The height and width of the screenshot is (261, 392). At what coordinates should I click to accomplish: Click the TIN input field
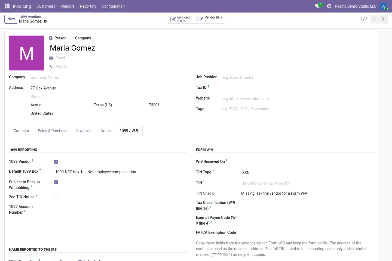[x=308, y=183]
